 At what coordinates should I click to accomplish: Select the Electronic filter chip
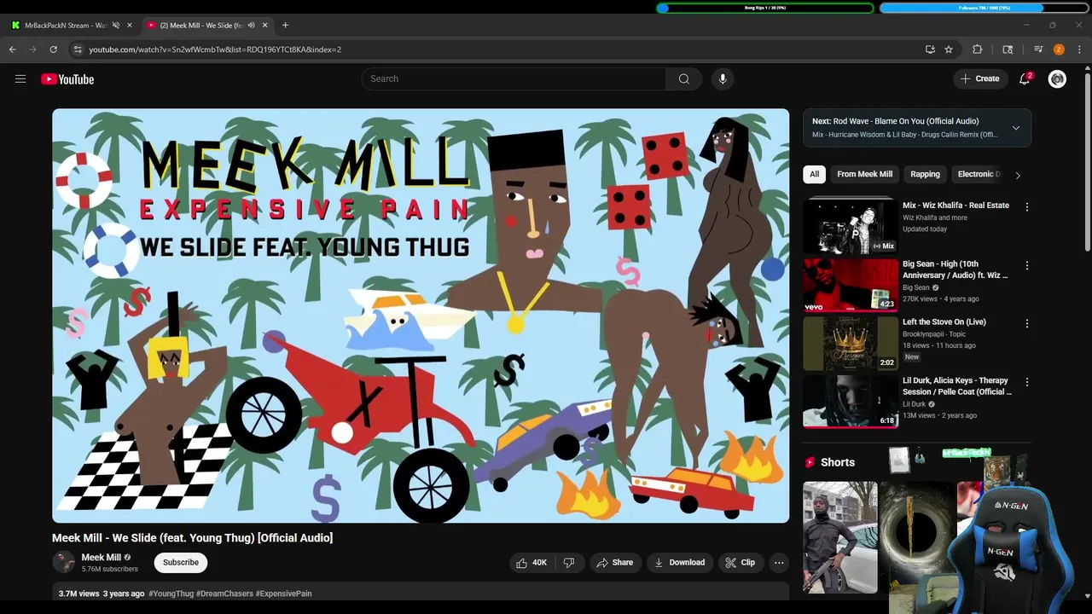pyautogui.click(x=978, y=174)
